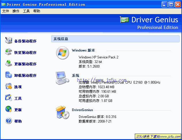The width and height of the screenshot is (182, 140).
Task: Click the Driver Genius logo icon in banner
Action: 124,20
